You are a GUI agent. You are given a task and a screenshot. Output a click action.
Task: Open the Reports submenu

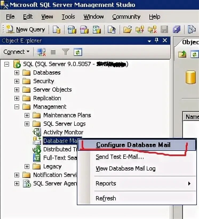[x=137, y=183]
